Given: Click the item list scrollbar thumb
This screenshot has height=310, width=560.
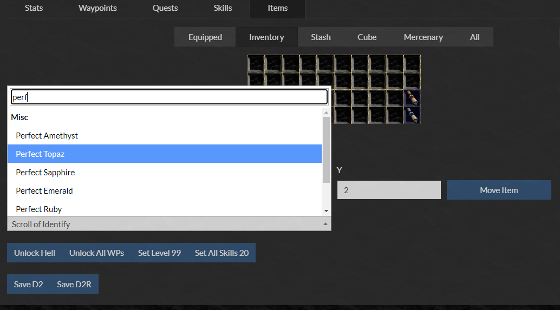Looking at the screenshot, I should [326, 150].
